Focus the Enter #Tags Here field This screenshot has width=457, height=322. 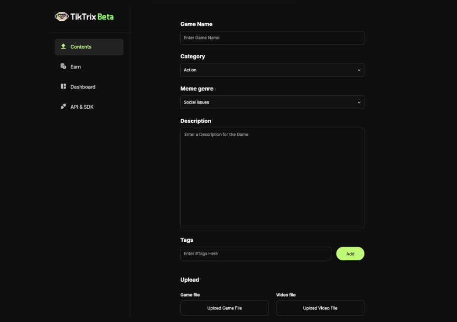(x=255, y=254)
